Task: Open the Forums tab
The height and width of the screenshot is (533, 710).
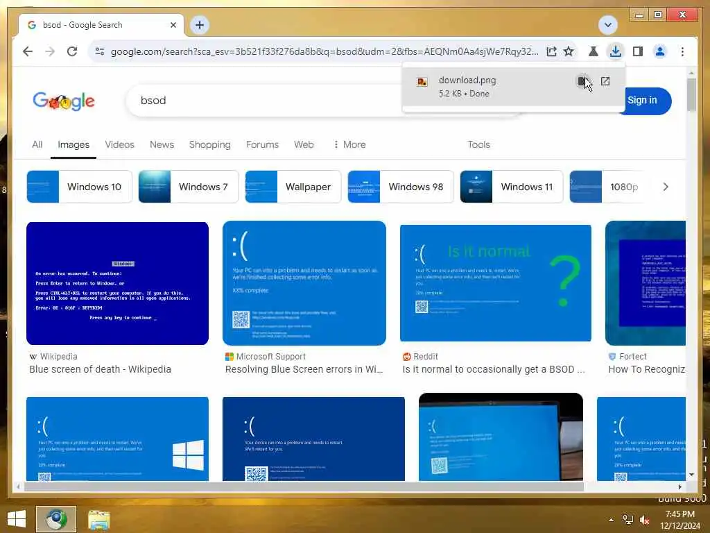Action: (x=262, y=144)
